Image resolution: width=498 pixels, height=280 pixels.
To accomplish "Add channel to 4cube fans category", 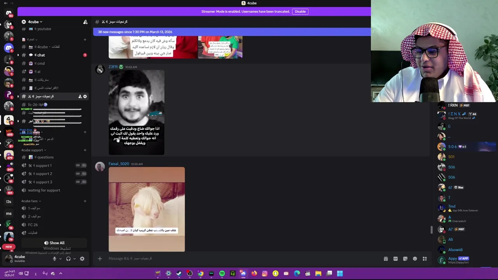I will (x=85, y=201).
